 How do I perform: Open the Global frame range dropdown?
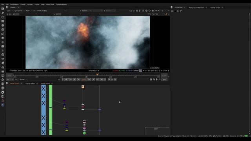coord(24,80)
